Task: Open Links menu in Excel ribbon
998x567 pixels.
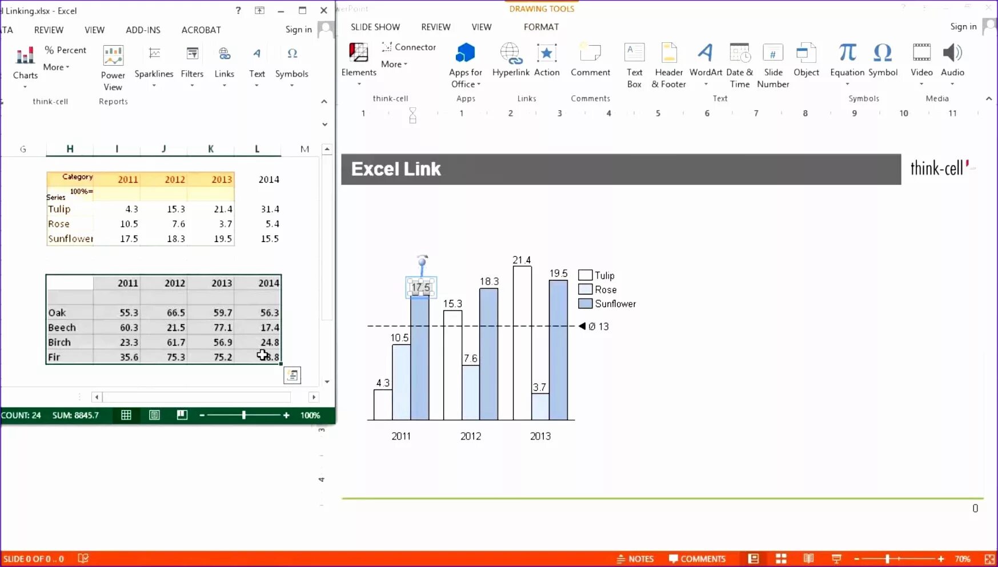Action: [x=224, y=67]
